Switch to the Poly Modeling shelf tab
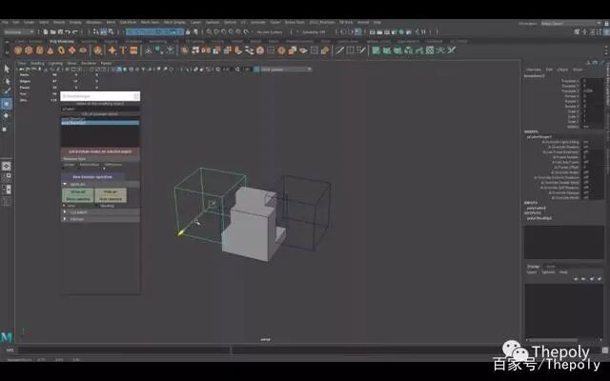610x381 pixels. coord(62,41)
